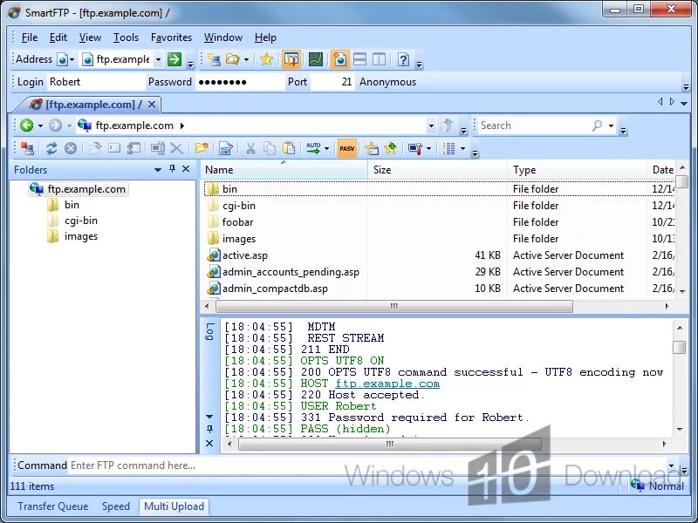The image size is (698, 523).
Task: Open the Folders pane menu dropdown arrow
Action: coord(158,169)
